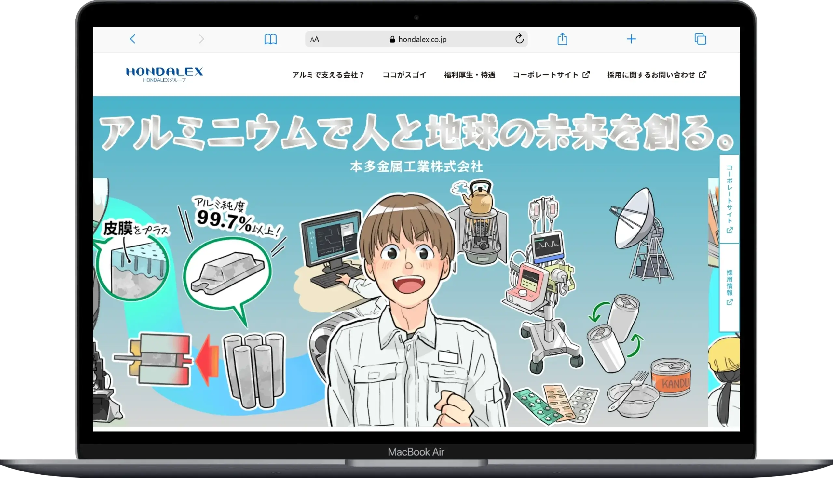The width and height of the screenshot is (833, 478).
Task: Open the share sheet icon
Action: 562,39
